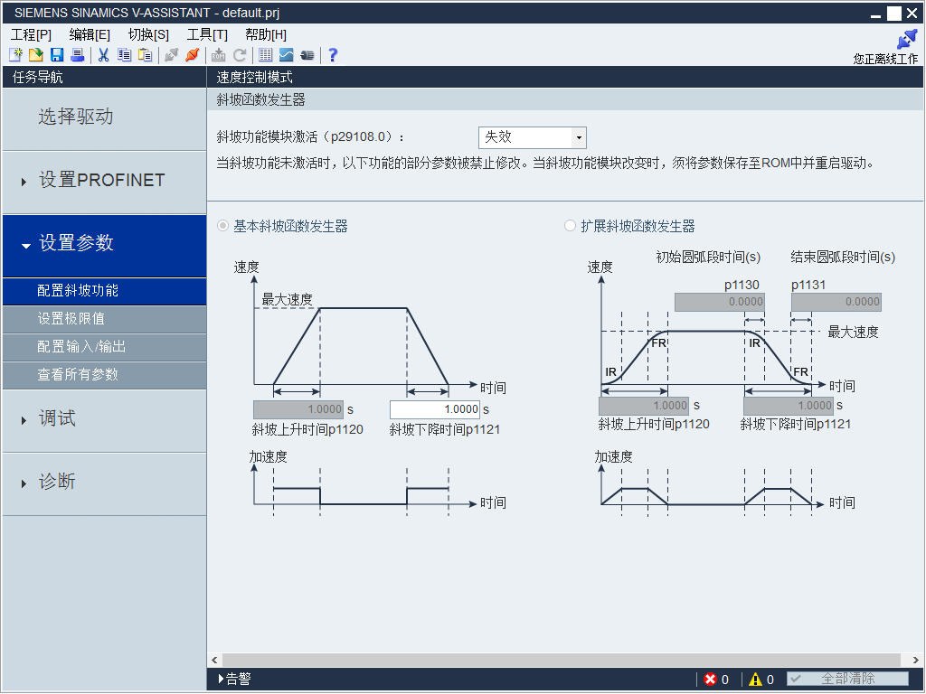Click the scroll right arrow
Viewport: 926px width, 694px height.
[x=915, y=660]
